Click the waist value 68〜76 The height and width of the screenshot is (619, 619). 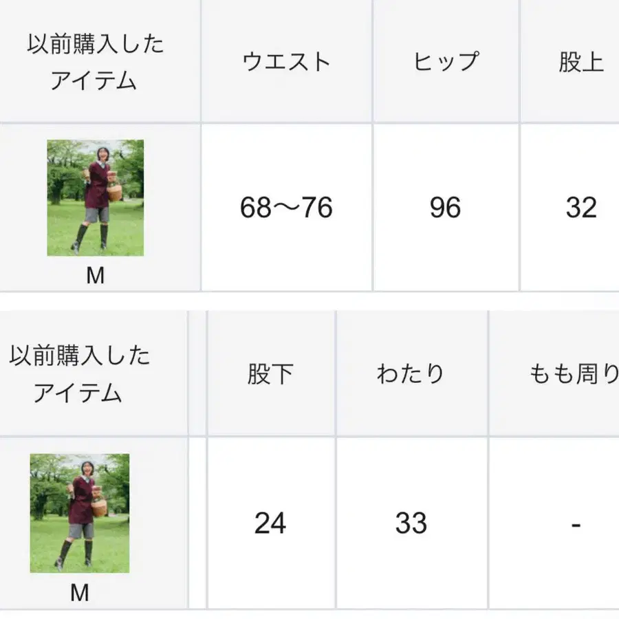pyautogui.click(x=286, y=207)
